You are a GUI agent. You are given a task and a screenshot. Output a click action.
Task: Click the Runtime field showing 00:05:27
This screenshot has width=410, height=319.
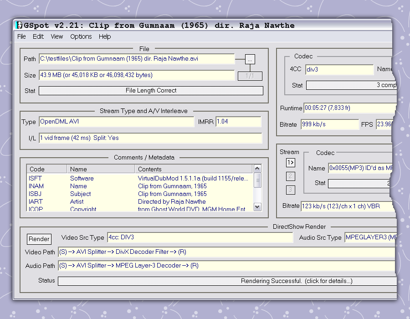pyautogui.click(x=350, y=108)
